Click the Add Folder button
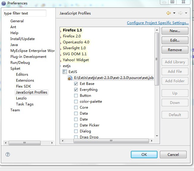 click(x=175, y=81)
